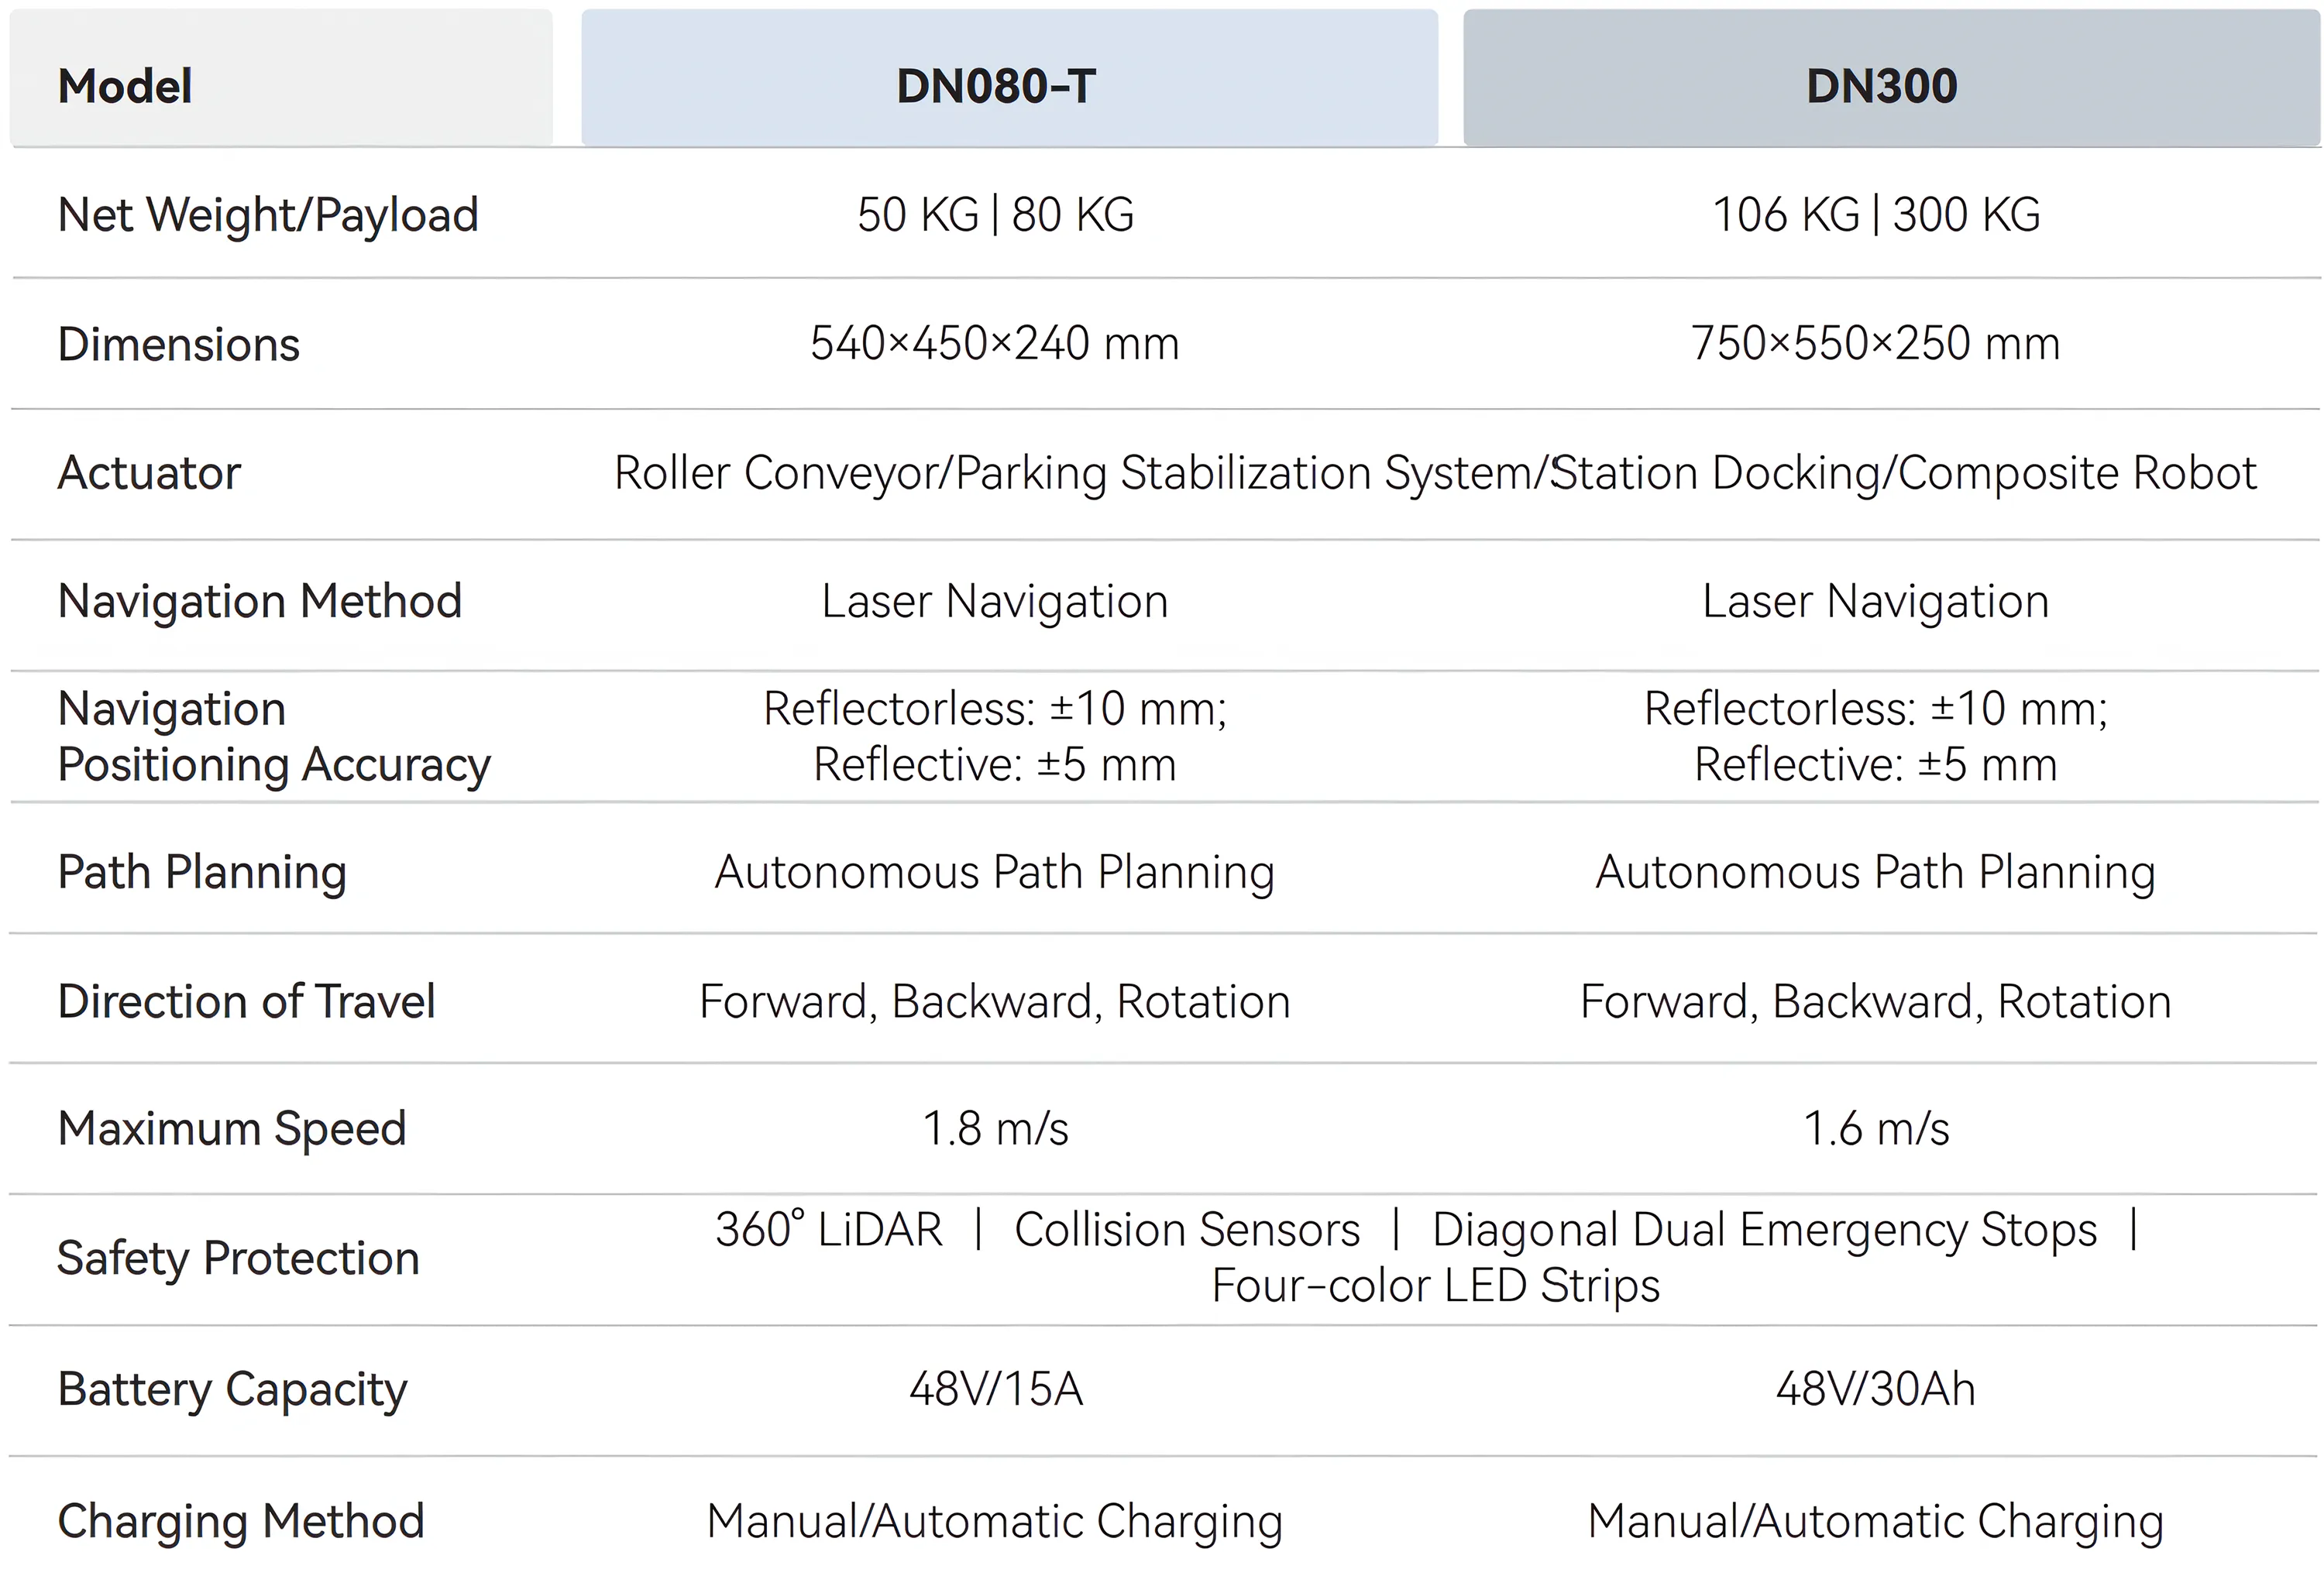Image resolution: width=2324 pixels, height=1576 pixels.
Task: Click the Net Weight/Payload row label
Action: point(268,216)
